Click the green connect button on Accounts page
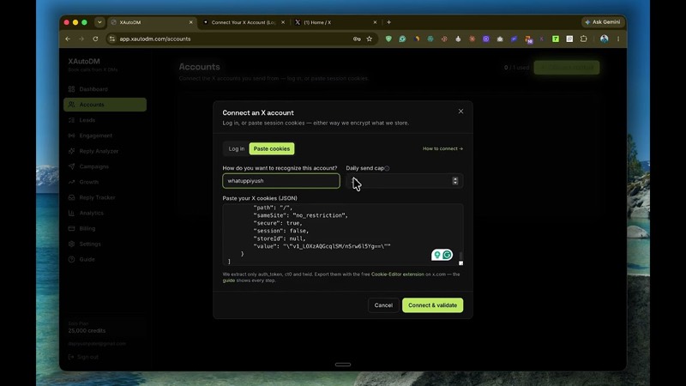The image size is (686, 386). (x=567, y=68)
